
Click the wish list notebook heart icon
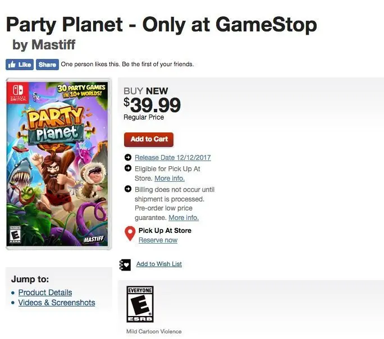point(125,265)
